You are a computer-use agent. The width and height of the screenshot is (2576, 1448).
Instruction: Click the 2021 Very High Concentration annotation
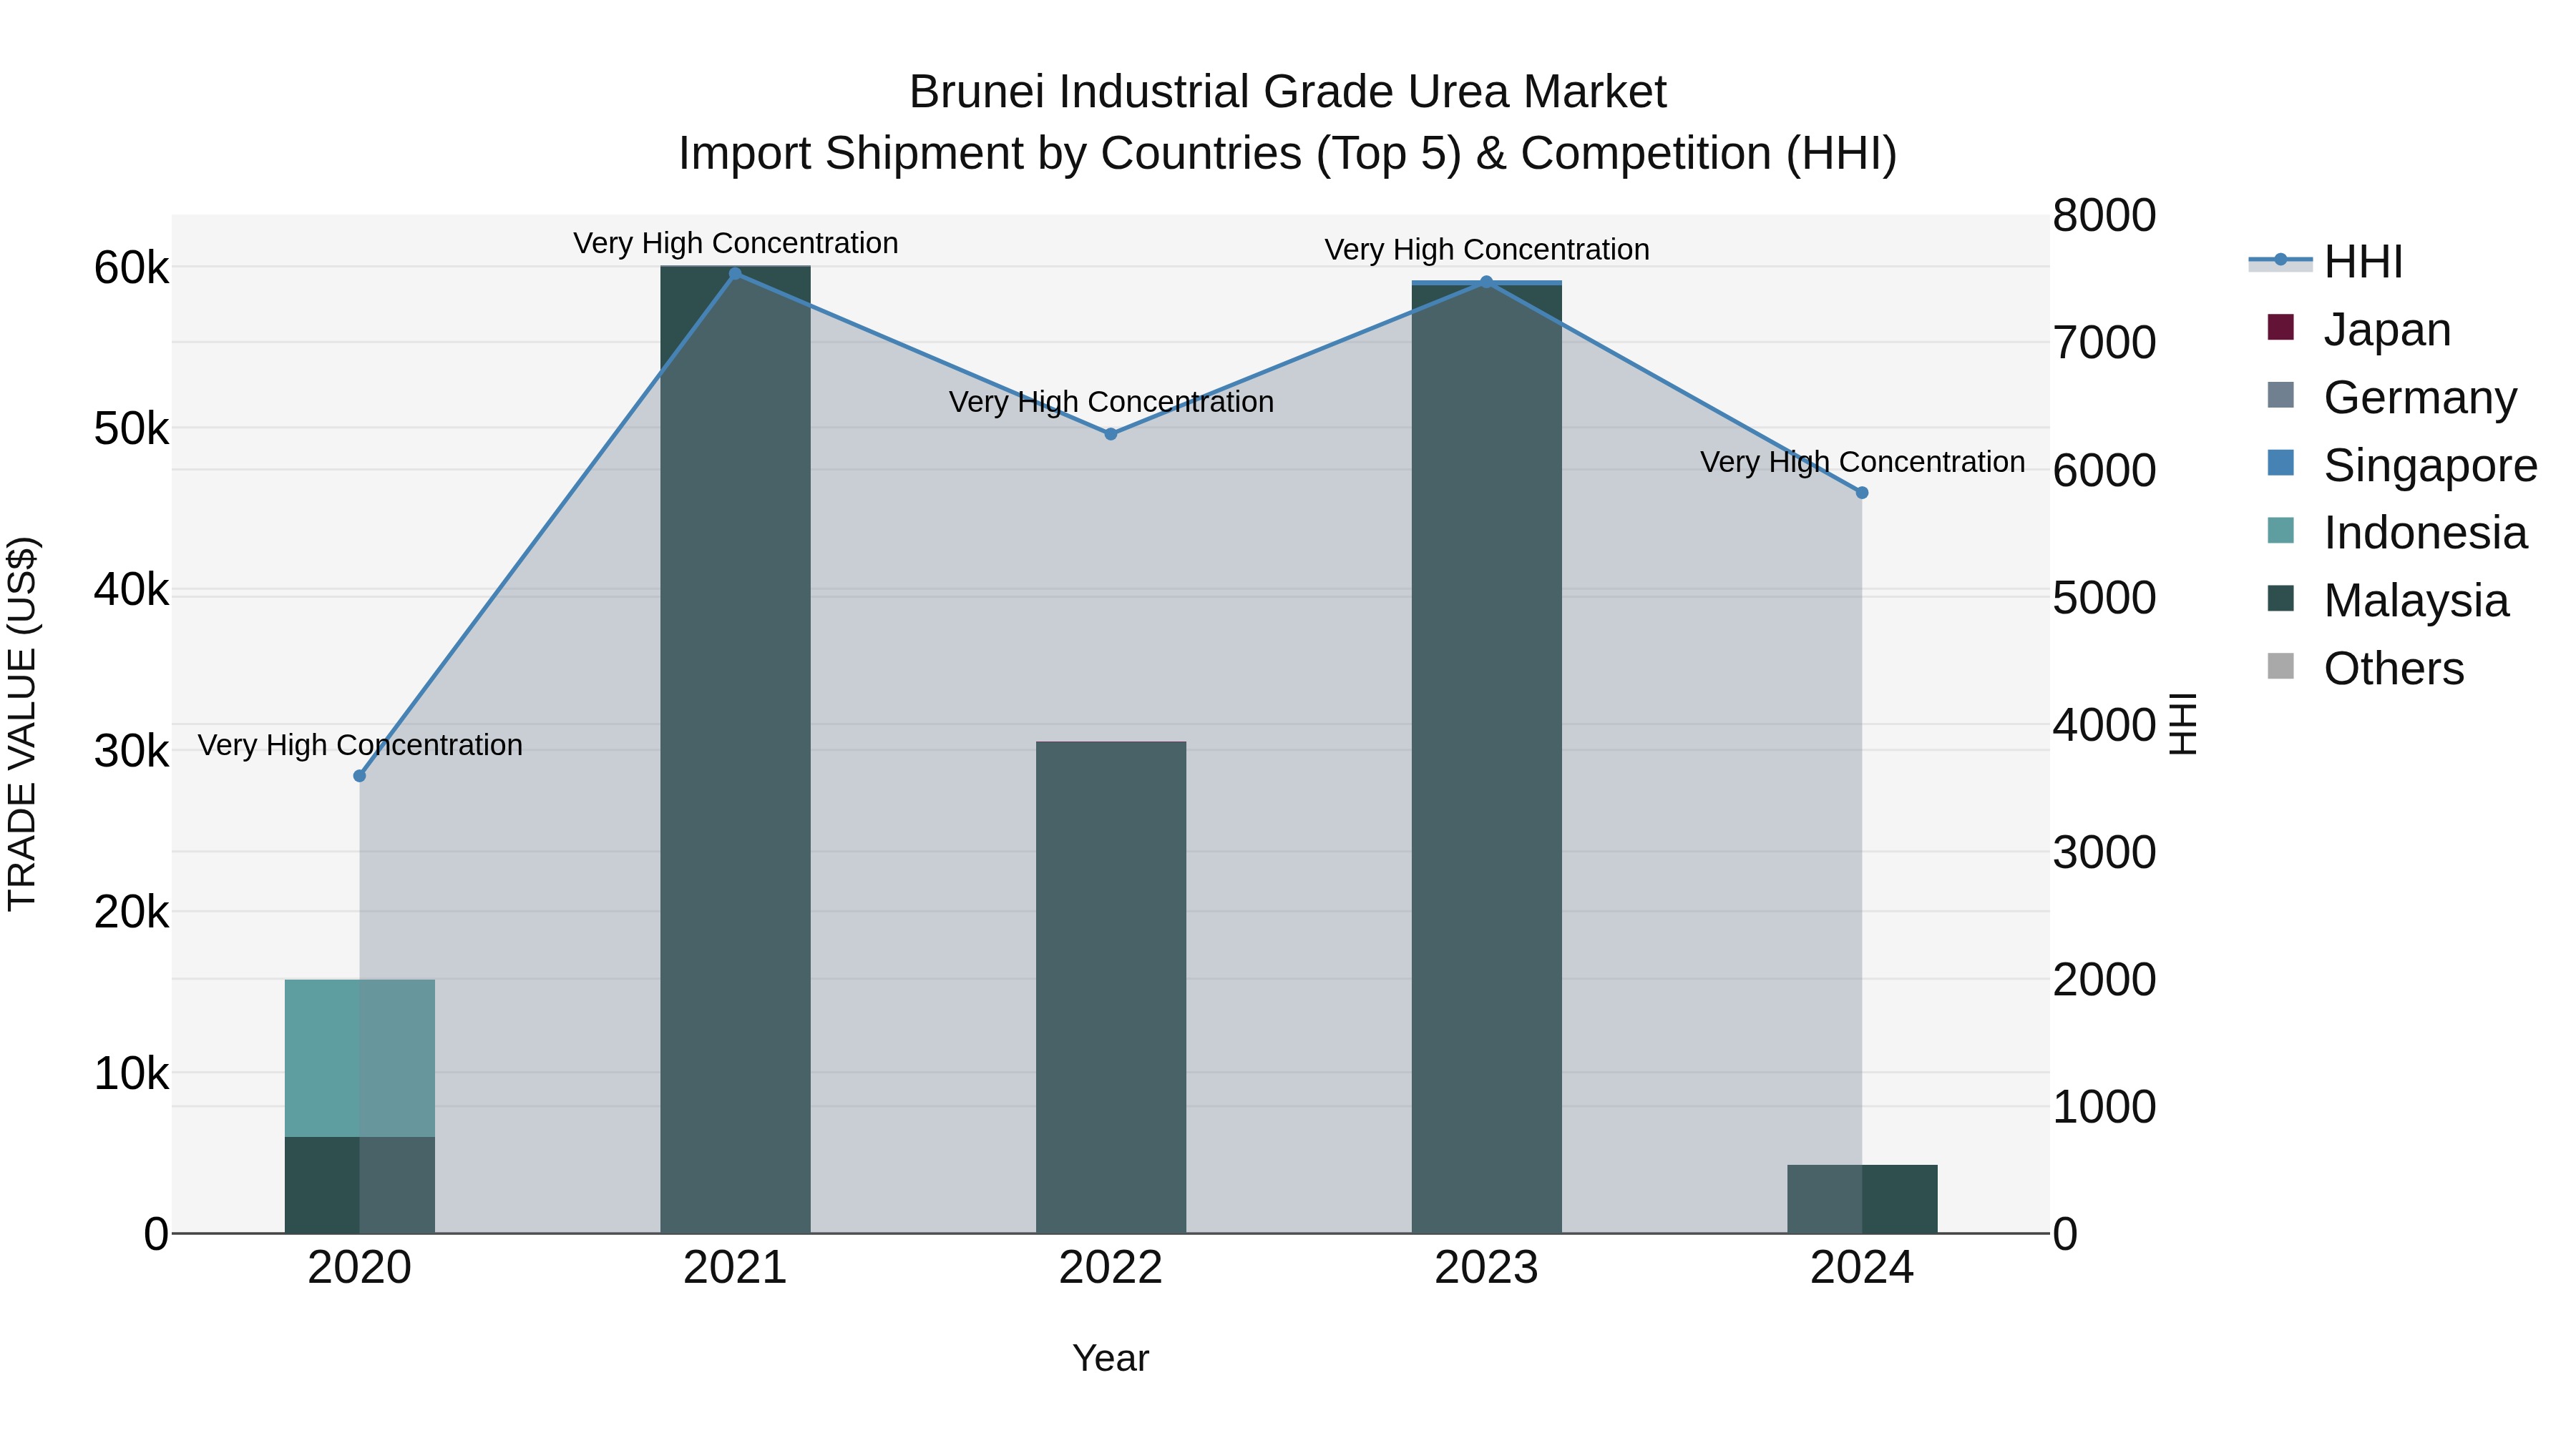pyautogui.click(x=735, y=244)
